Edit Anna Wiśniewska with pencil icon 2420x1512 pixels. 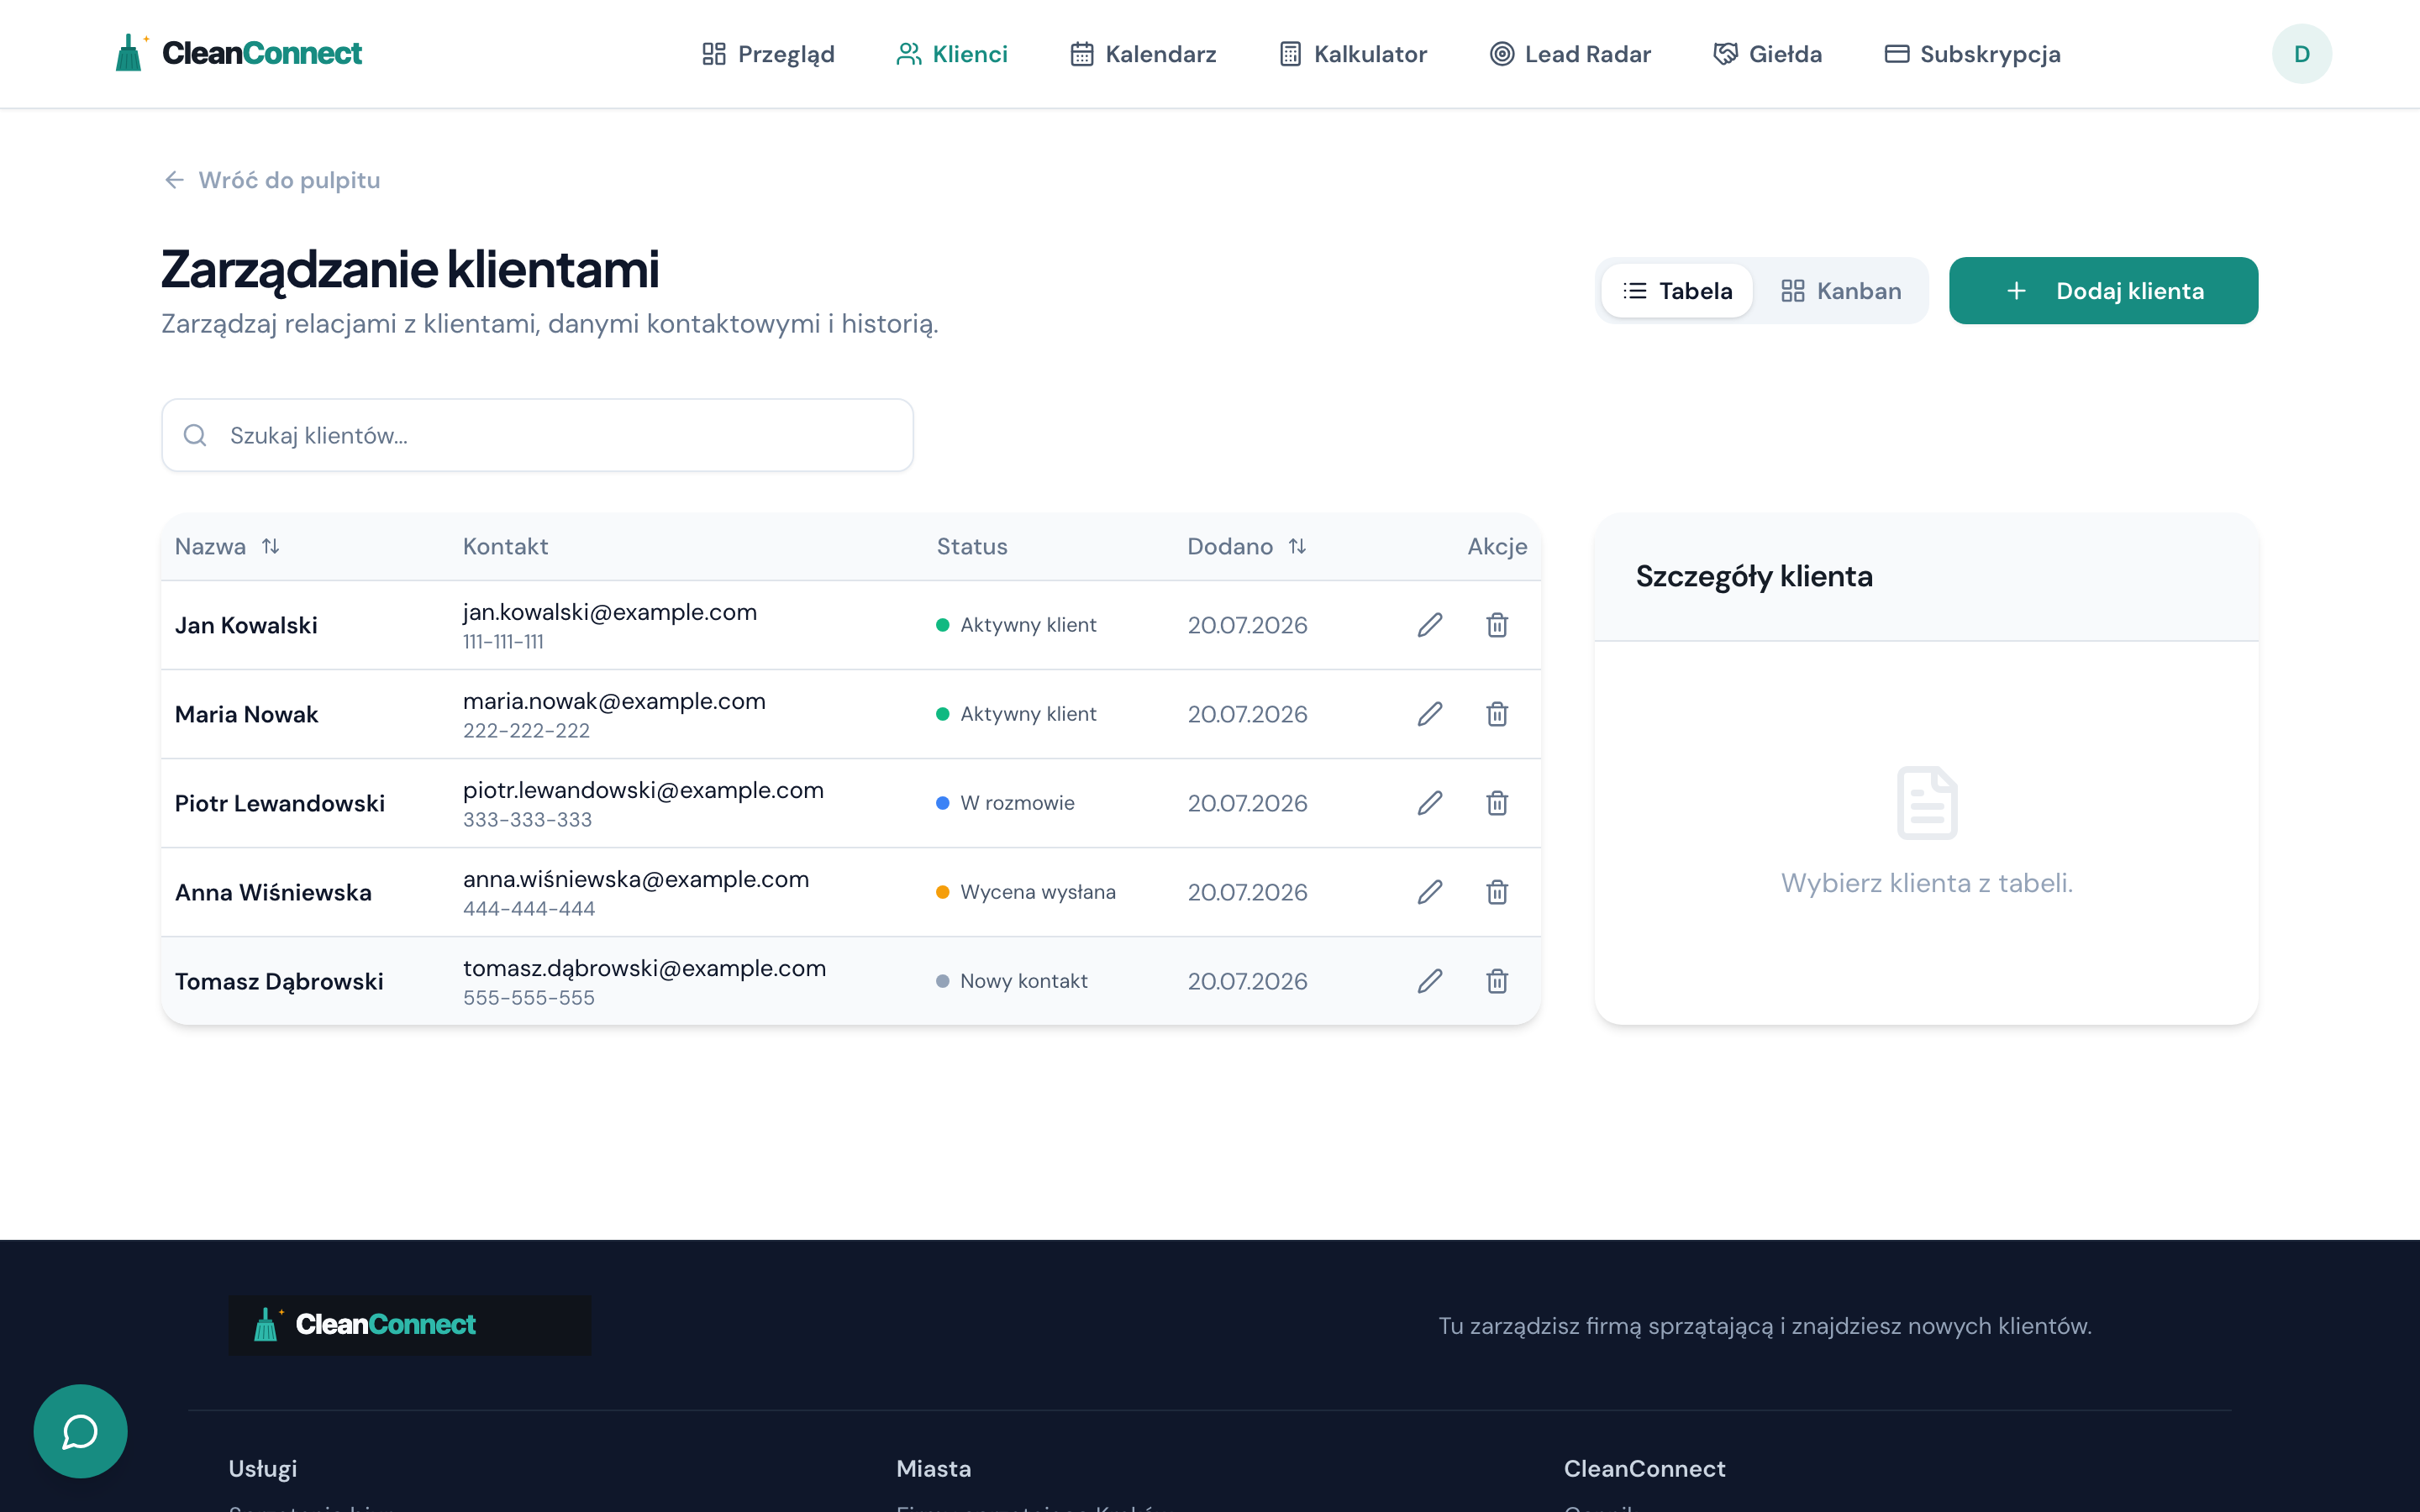pos(1430,892)
